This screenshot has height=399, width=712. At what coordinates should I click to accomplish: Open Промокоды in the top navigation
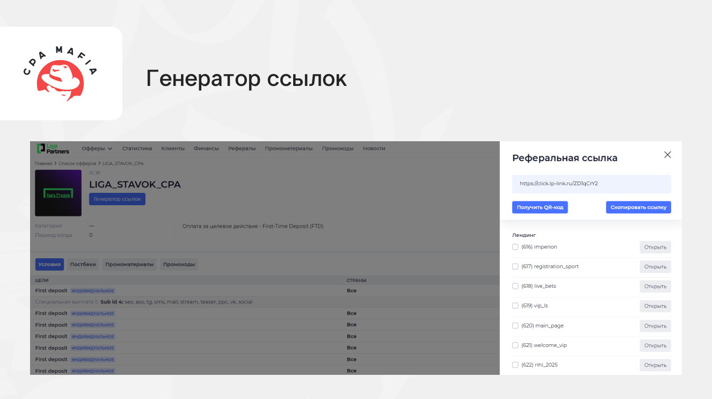[338, 149]
